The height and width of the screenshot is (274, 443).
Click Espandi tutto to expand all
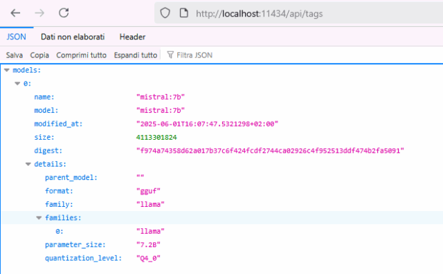[x=136, y=55]
